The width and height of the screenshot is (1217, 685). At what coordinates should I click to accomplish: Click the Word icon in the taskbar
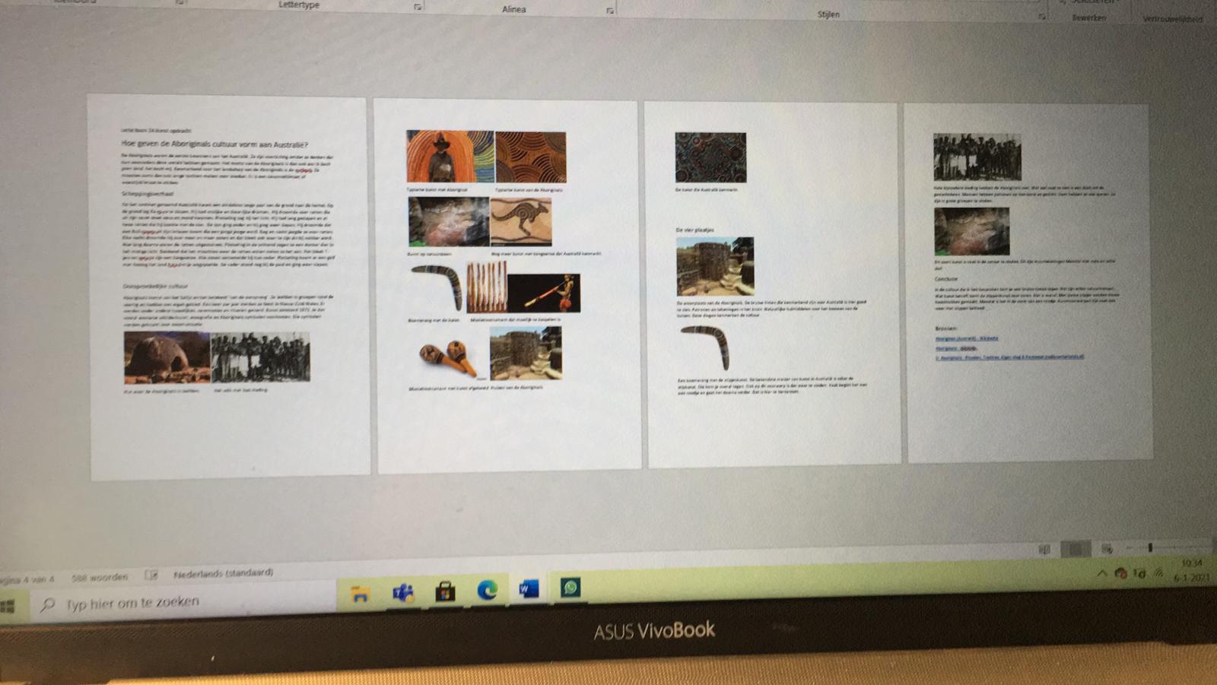tap(529, 588)
